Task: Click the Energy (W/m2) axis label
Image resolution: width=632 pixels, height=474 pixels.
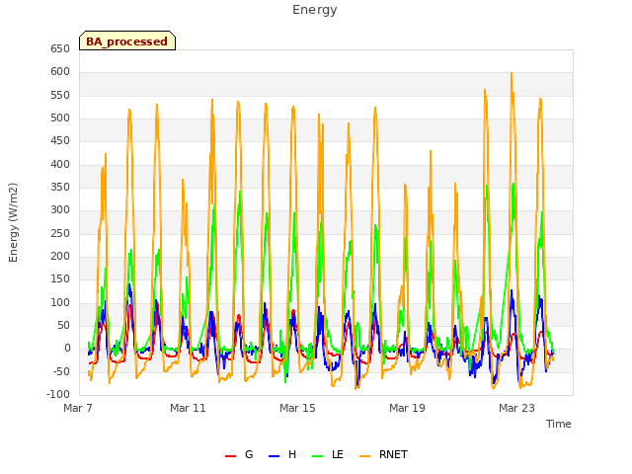Action: 13,222
